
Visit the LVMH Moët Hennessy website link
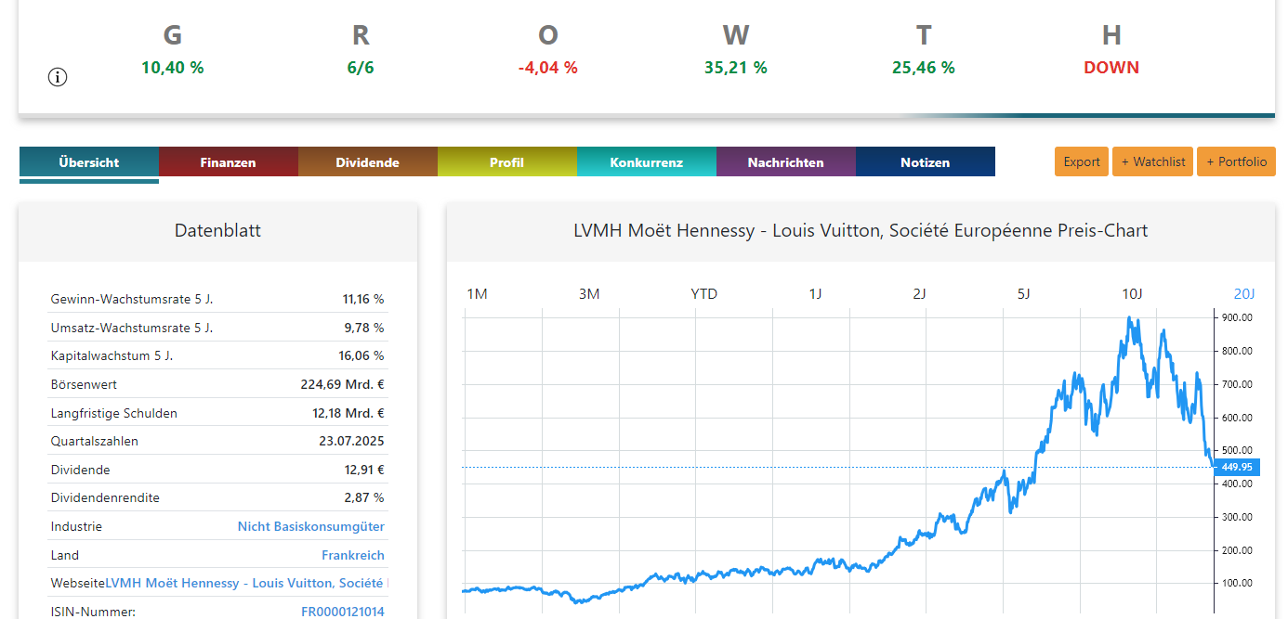click(246, 583)
